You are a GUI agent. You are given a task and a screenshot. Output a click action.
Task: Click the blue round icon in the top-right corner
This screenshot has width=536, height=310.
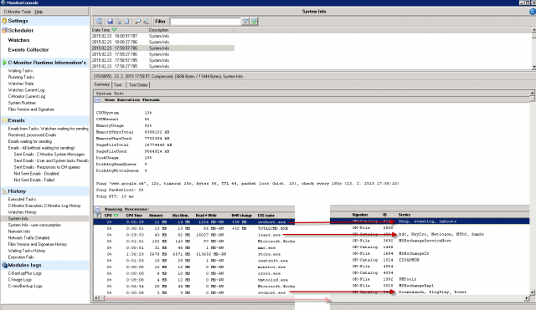[533, 12]
